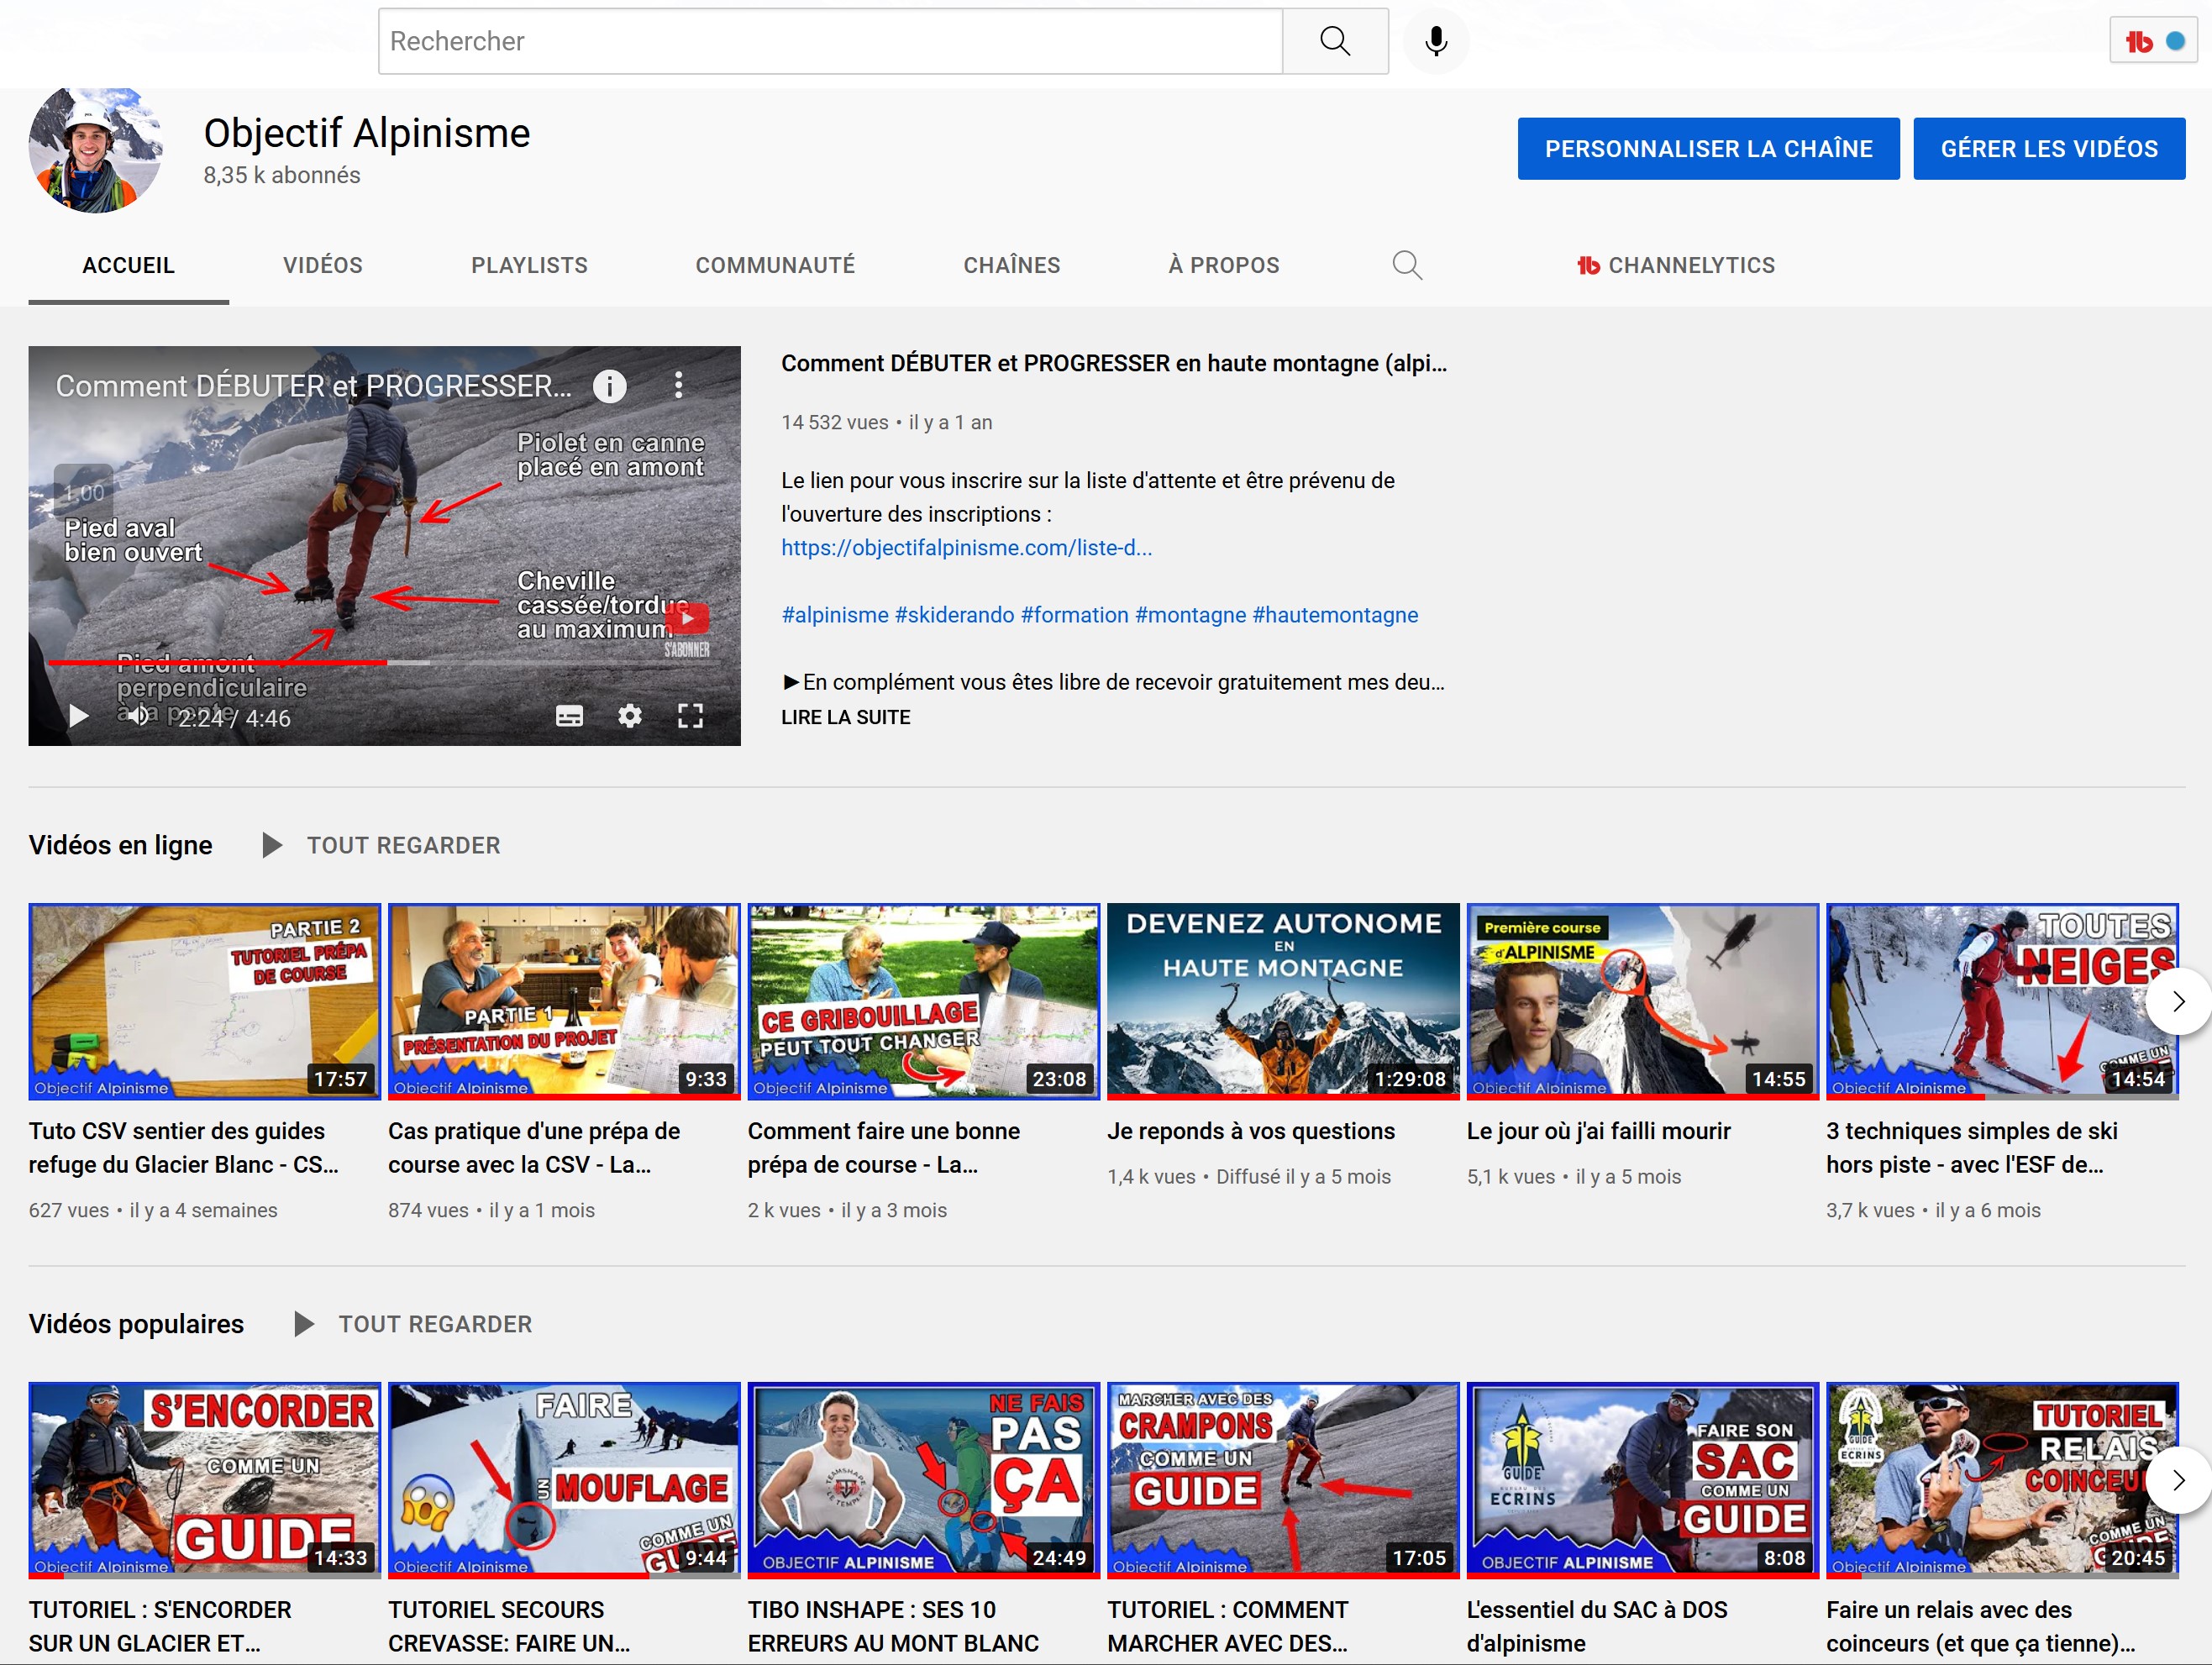Open Je reponds à vos questions thumbnail
The height and width of the screenshot is (1665, 2212).
pos(1283,1001)
